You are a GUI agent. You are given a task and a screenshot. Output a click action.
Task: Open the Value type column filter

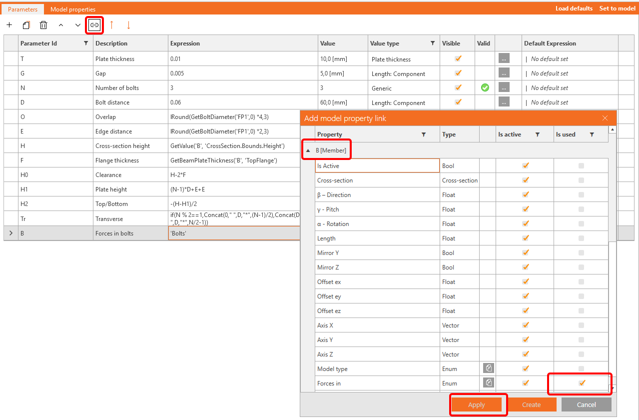(x=432, y=43)
